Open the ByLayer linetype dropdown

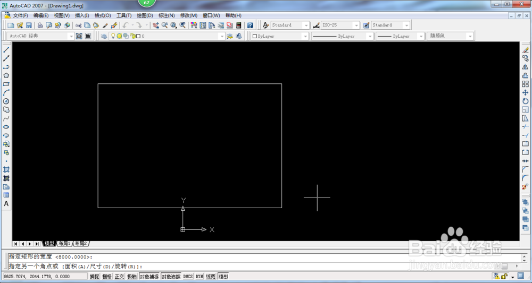370,36
